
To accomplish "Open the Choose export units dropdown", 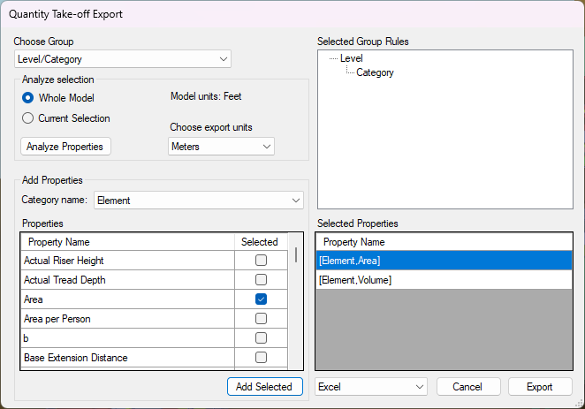I will click(x=221, y=147).
